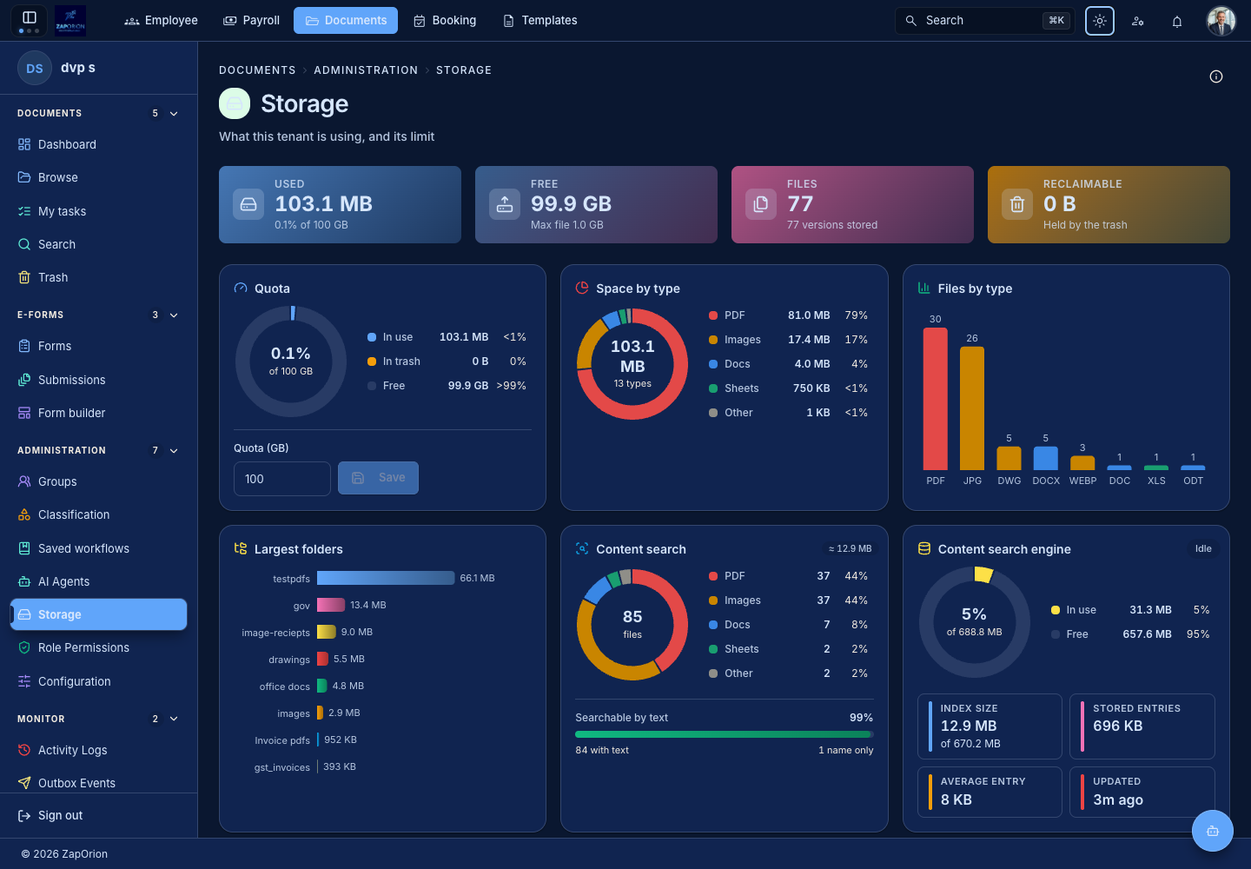Click the red PDF bar in Files by type
The height and width of the screenshot is (869, 1251).
[x=936, y=399]
